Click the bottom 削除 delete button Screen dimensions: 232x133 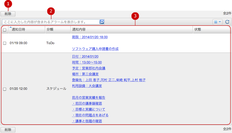[x=8, y=130]
